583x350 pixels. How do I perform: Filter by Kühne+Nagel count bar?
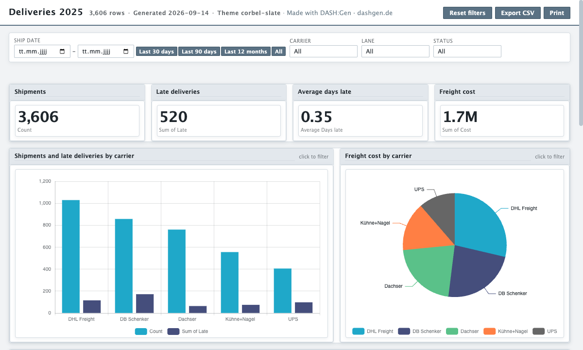(x=230, y=282)
